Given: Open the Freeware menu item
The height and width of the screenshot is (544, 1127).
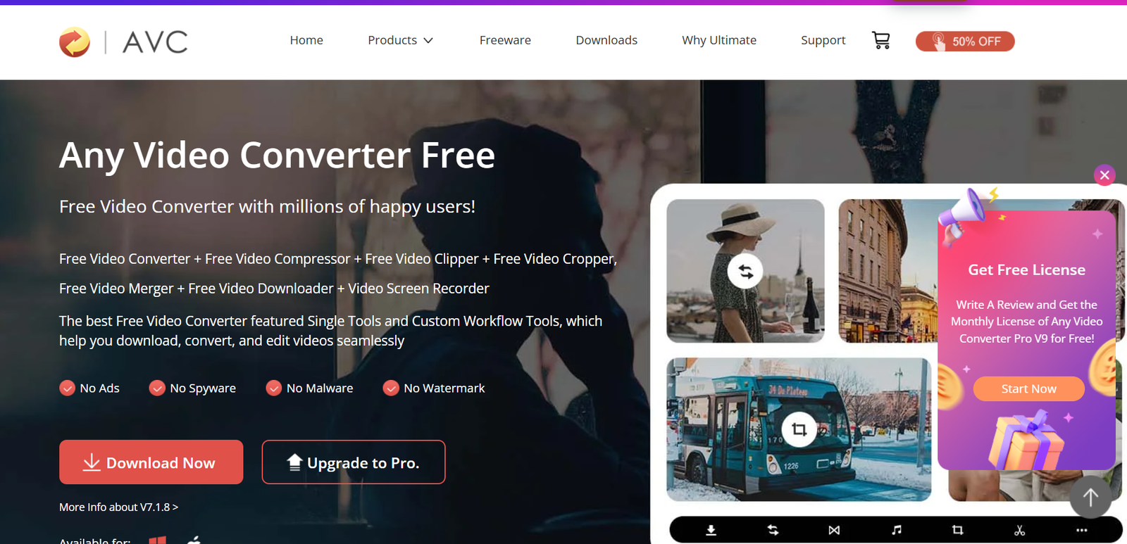Looking at the screenshot, I should tap(505, 40).
